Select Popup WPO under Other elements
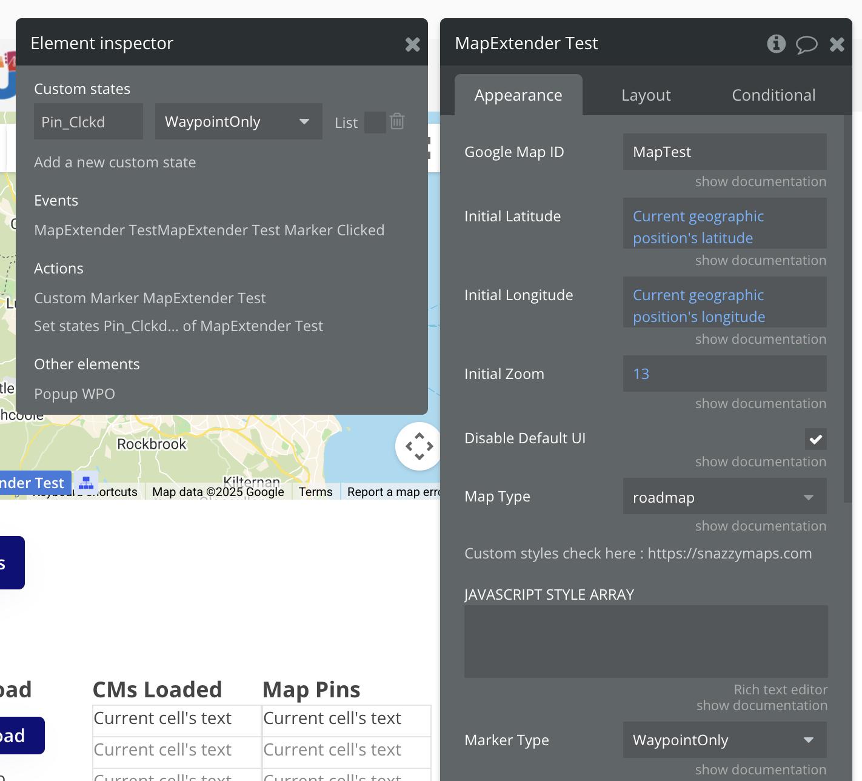The height and width of the screenshot is (781, 862). click(75, 394)
